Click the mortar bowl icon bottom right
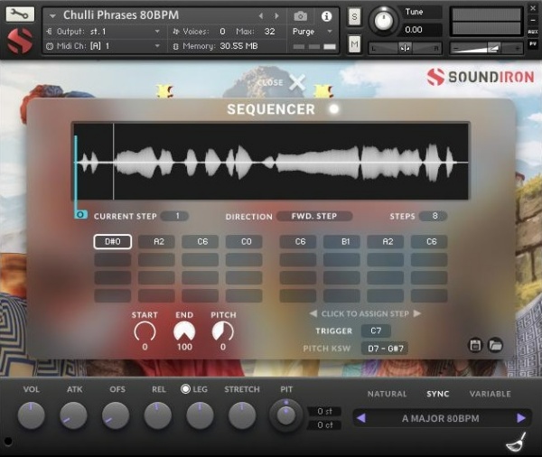 (x=516, y=443)
